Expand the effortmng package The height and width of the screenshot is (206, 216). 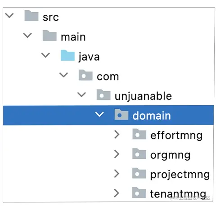tap(117, 134)
